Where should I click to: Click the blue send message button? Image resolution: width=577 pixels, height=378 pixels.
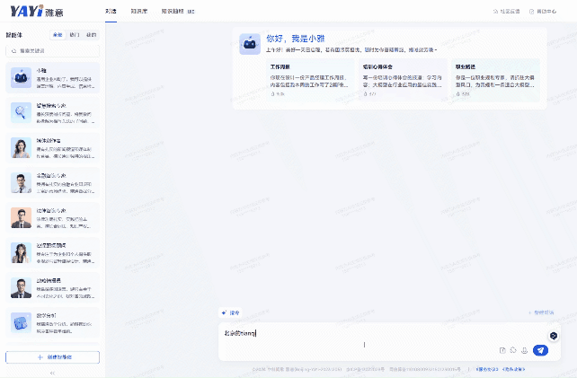(539, 350)
